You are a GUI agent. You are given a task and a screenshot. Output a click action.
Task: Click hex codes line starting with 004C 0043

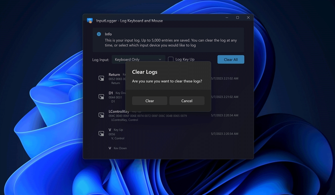point(148,116)
